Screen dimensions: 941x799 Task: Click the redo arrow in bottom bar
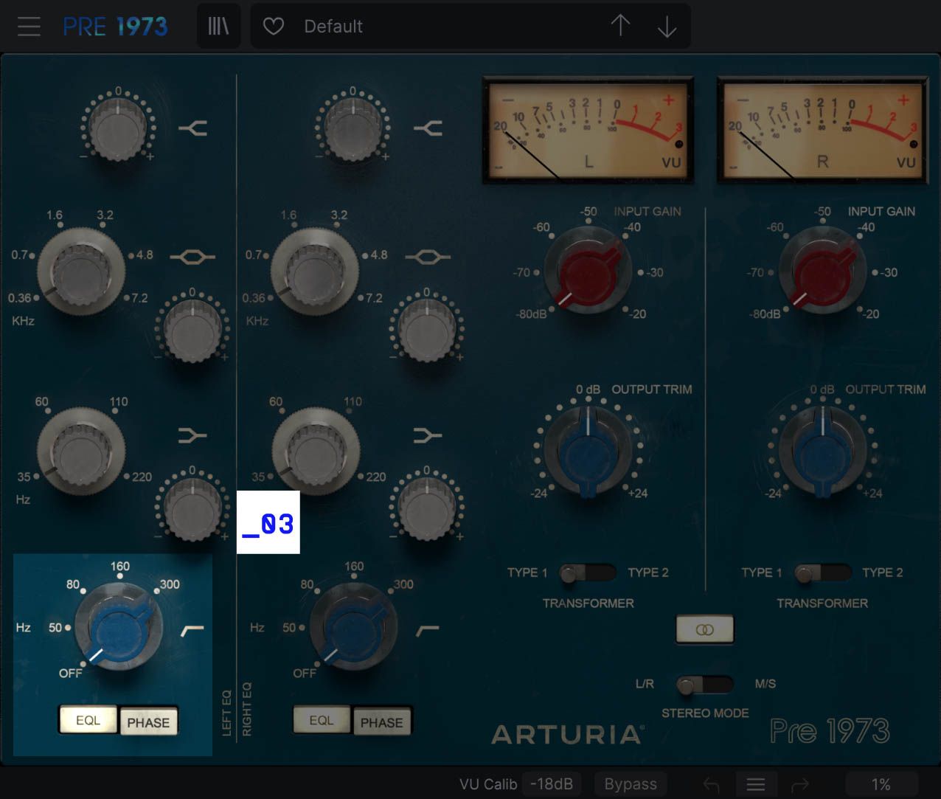(800, 784)
